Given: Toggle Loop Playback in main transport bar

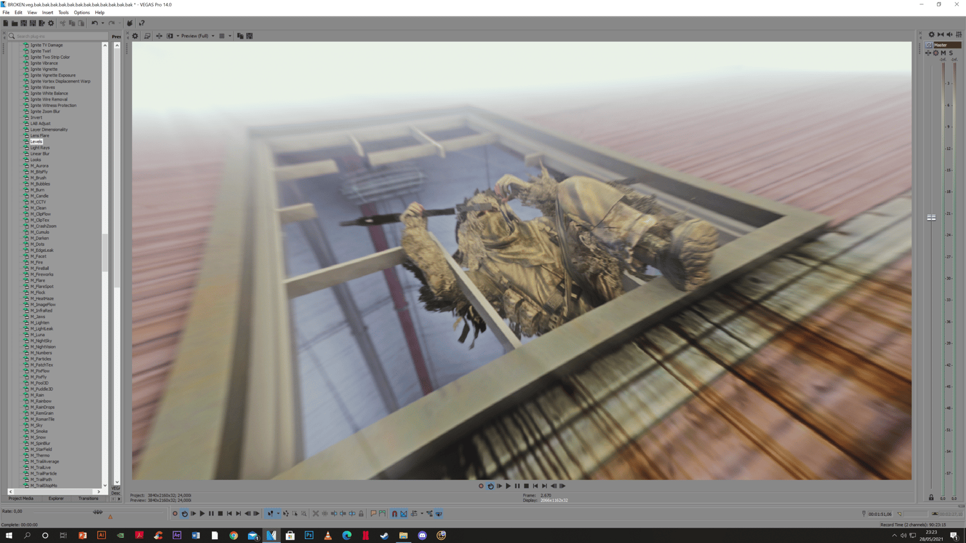Looking at the screenshot, I should pos(184,514).
